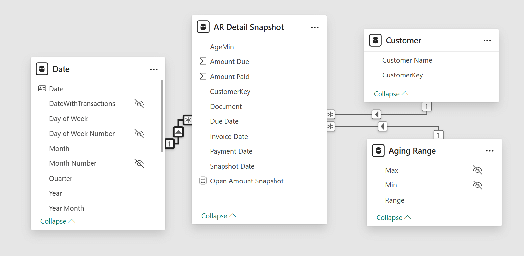Click the Aging Range table icon

pos(378,151)
